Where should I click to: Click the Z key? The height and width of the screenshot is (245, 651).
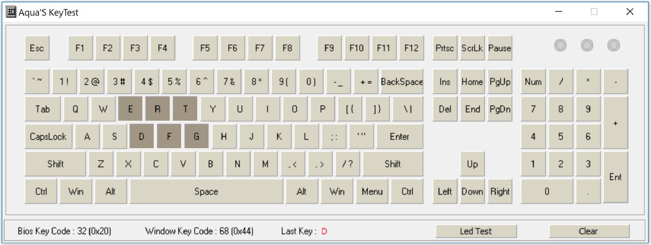tap(101, 164)
